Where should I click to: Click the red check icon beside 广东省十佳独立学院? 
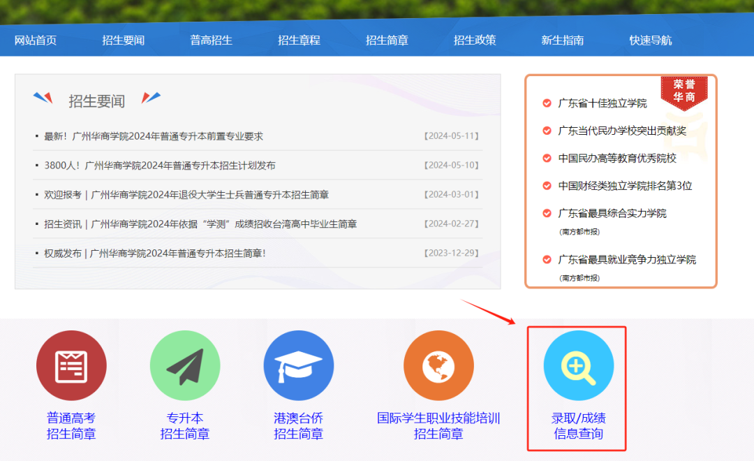pos(546,101)
